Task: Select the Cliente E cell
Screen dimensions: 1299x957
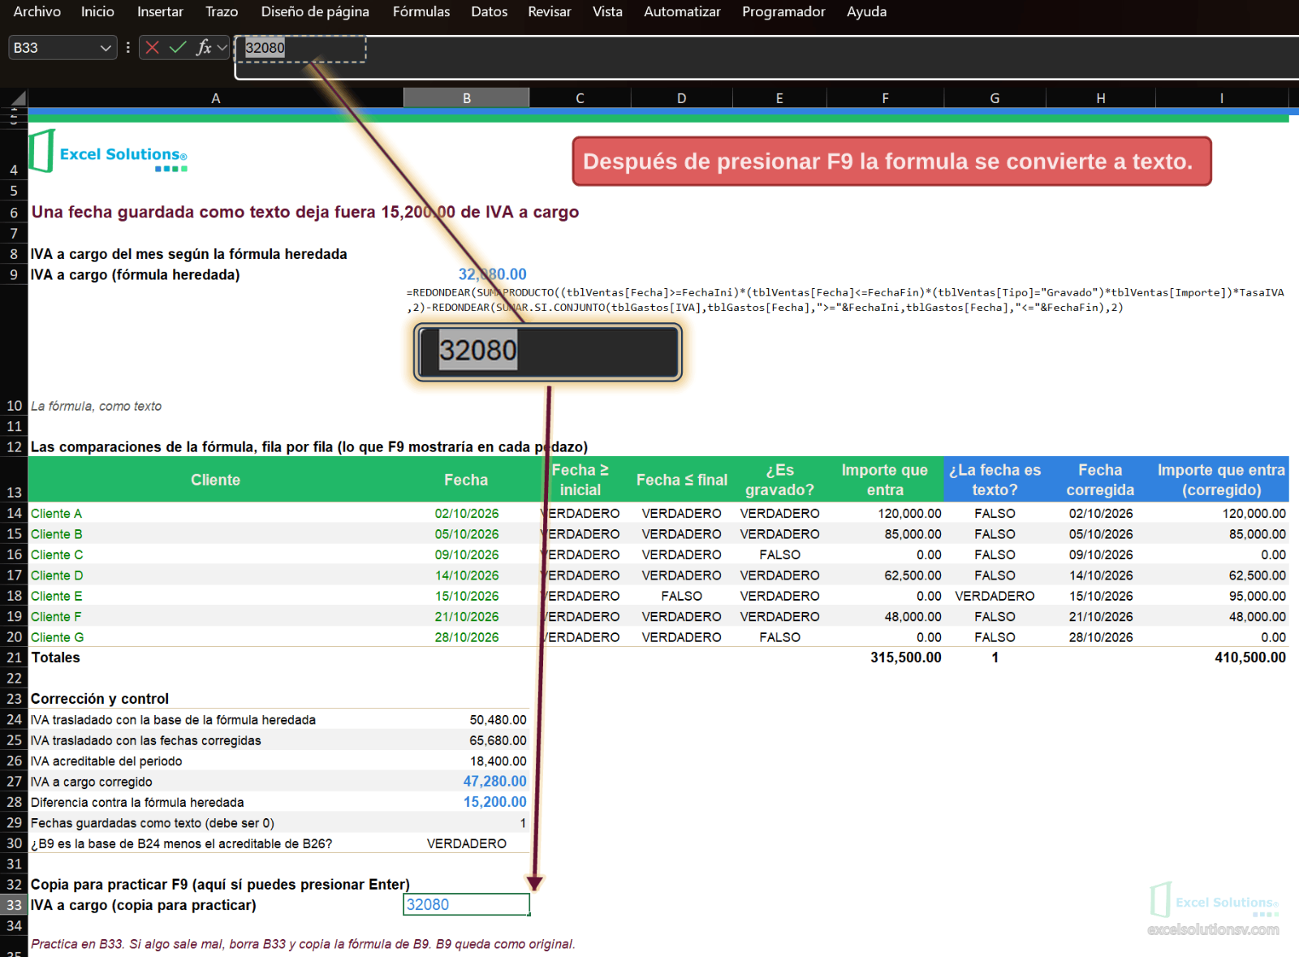Action: pyautogui.click(x=216, y=596)
